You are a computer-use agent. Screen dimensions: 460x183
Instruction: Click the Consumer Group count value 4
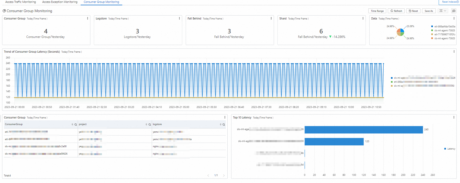click(46, 31)
